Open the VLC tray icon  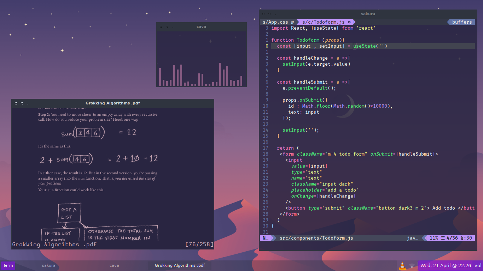pyautogui.click(x=402, y=266)
